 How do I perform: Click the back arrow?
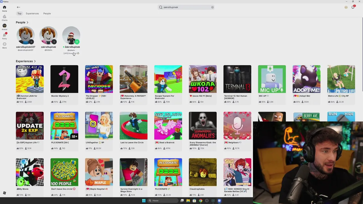[18, 7]
